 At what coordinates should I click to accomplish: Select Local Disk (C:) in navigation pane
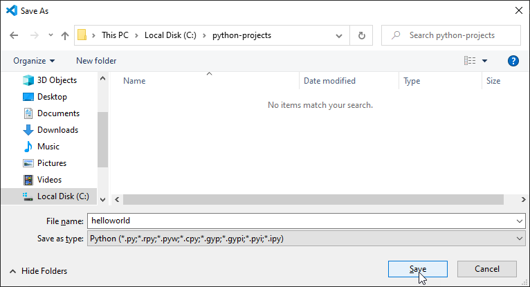pyautogui.click(x=49, y=196)
